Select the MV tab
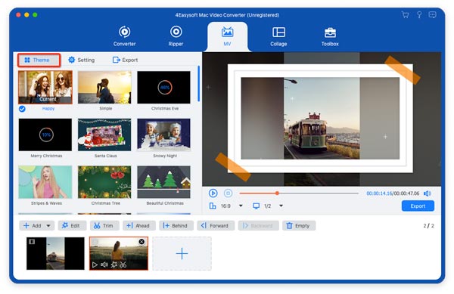This screenshot has width=454, height=294. (227, 37)
